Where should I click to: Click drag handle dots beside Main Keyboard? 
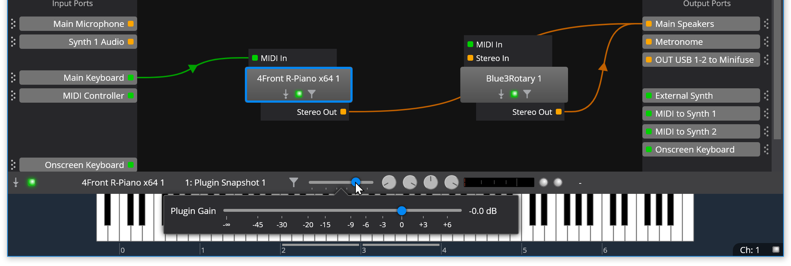click(x=13, y=78)
